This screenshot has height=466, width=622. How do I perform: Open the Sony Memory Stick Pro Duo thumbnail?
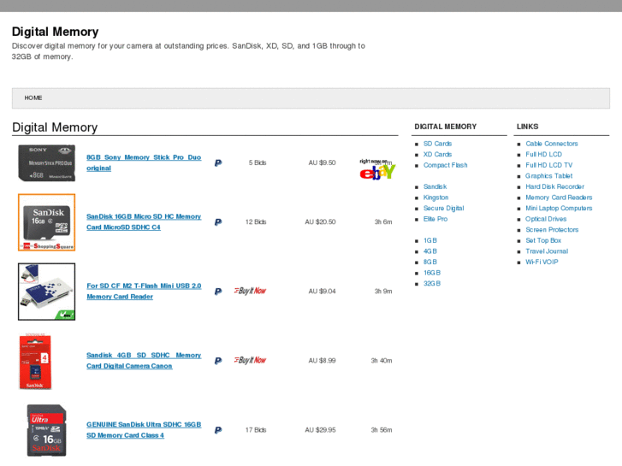point(47,163)
